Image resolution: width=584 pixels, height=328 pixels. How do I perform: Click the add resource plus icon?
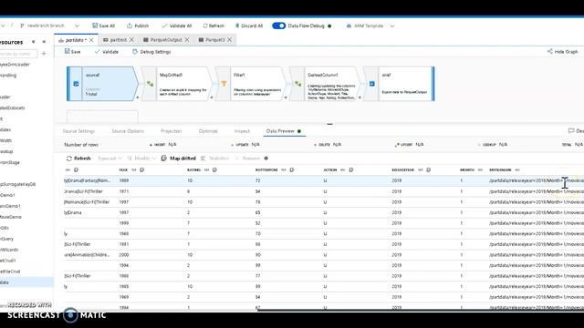click(44, 54)
